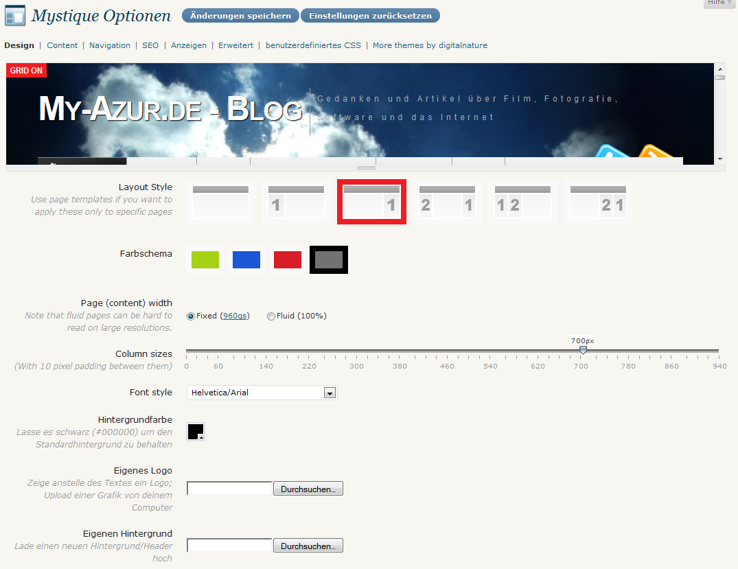Expand the Hilfe help panel

click(719, 3)
